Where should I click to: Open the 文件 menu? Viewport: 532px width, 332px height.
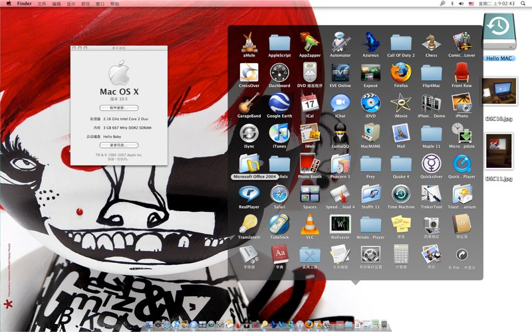[x=42, y=4]
